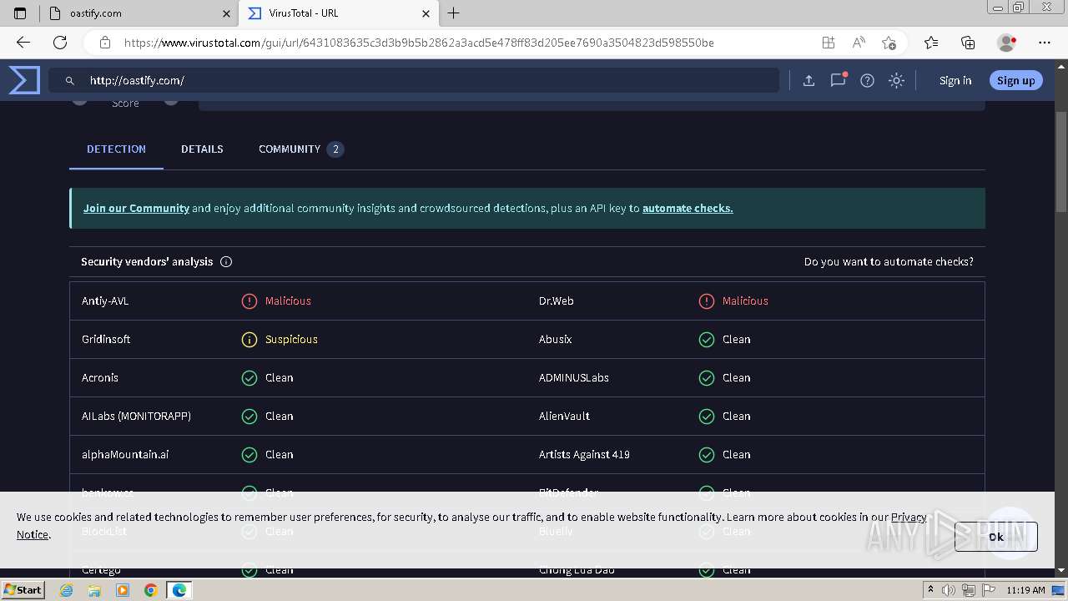Click the Clean checkmark icon for ADMINUSLabs

pos(706,378)
